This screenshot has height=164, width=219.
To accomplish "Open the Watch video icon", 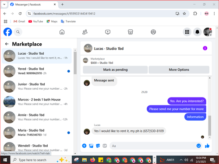I will click(108, 32).
